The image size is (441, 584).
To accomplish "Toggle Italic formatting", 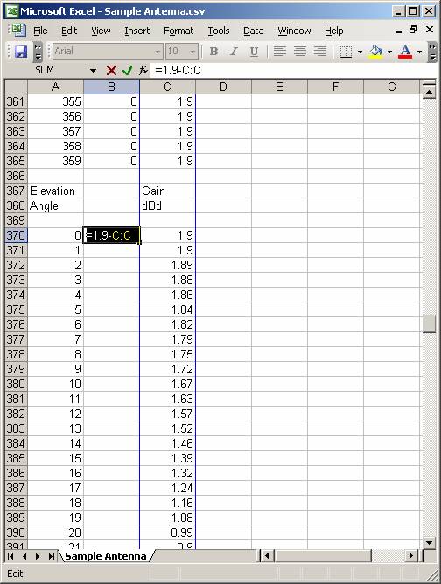I will [234, 52].
